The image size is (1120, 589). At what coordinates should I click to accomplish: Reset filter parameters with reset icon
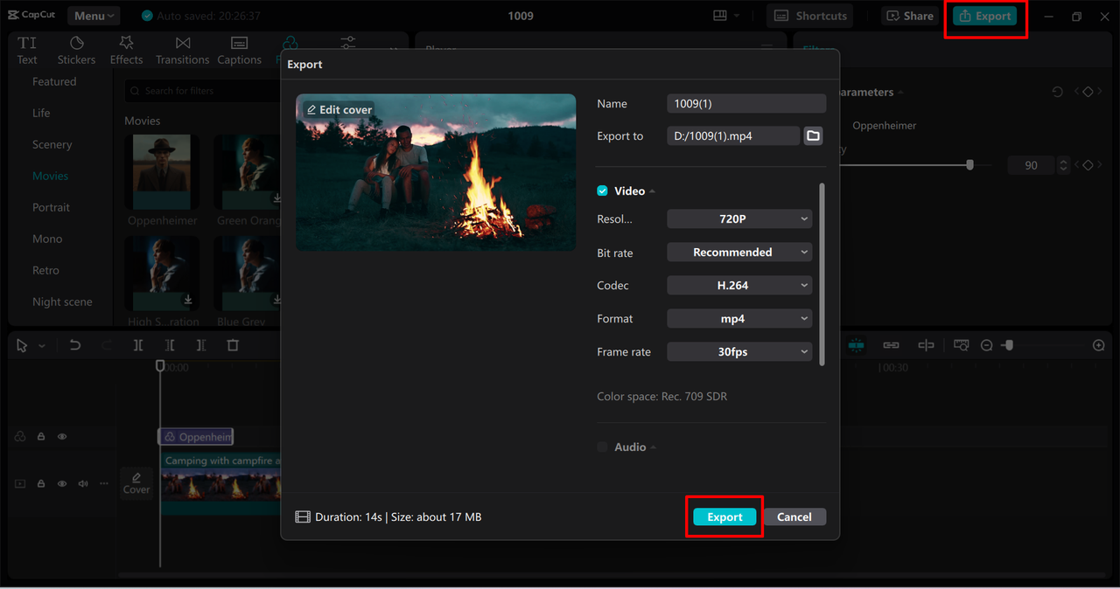pyautogui.click(x=1057, y=92)
